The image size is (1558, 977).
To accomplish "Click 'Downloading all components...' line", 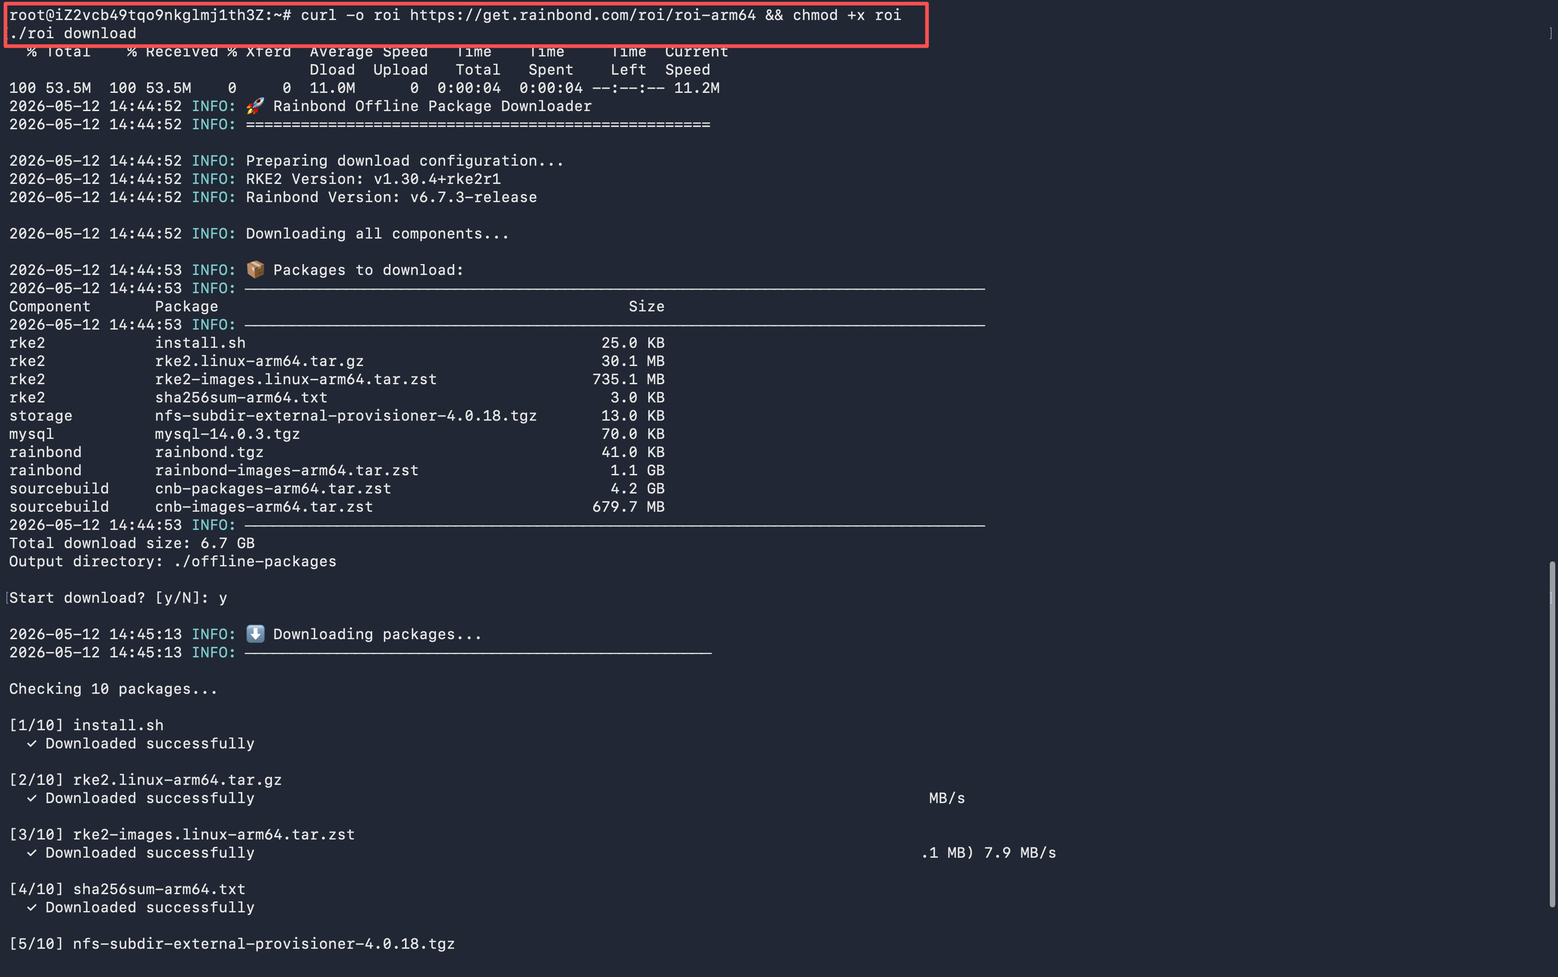I will tap(378, 233).
